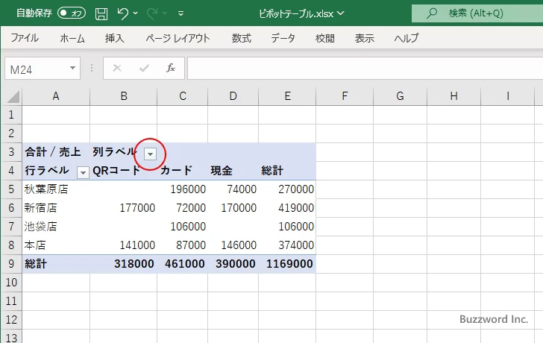Click the Save icon in title bar

point(101,13)
